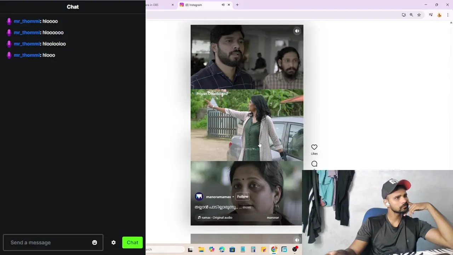Send message with Chat button
The height and width of the screenshot is (255, 453).
132,243
